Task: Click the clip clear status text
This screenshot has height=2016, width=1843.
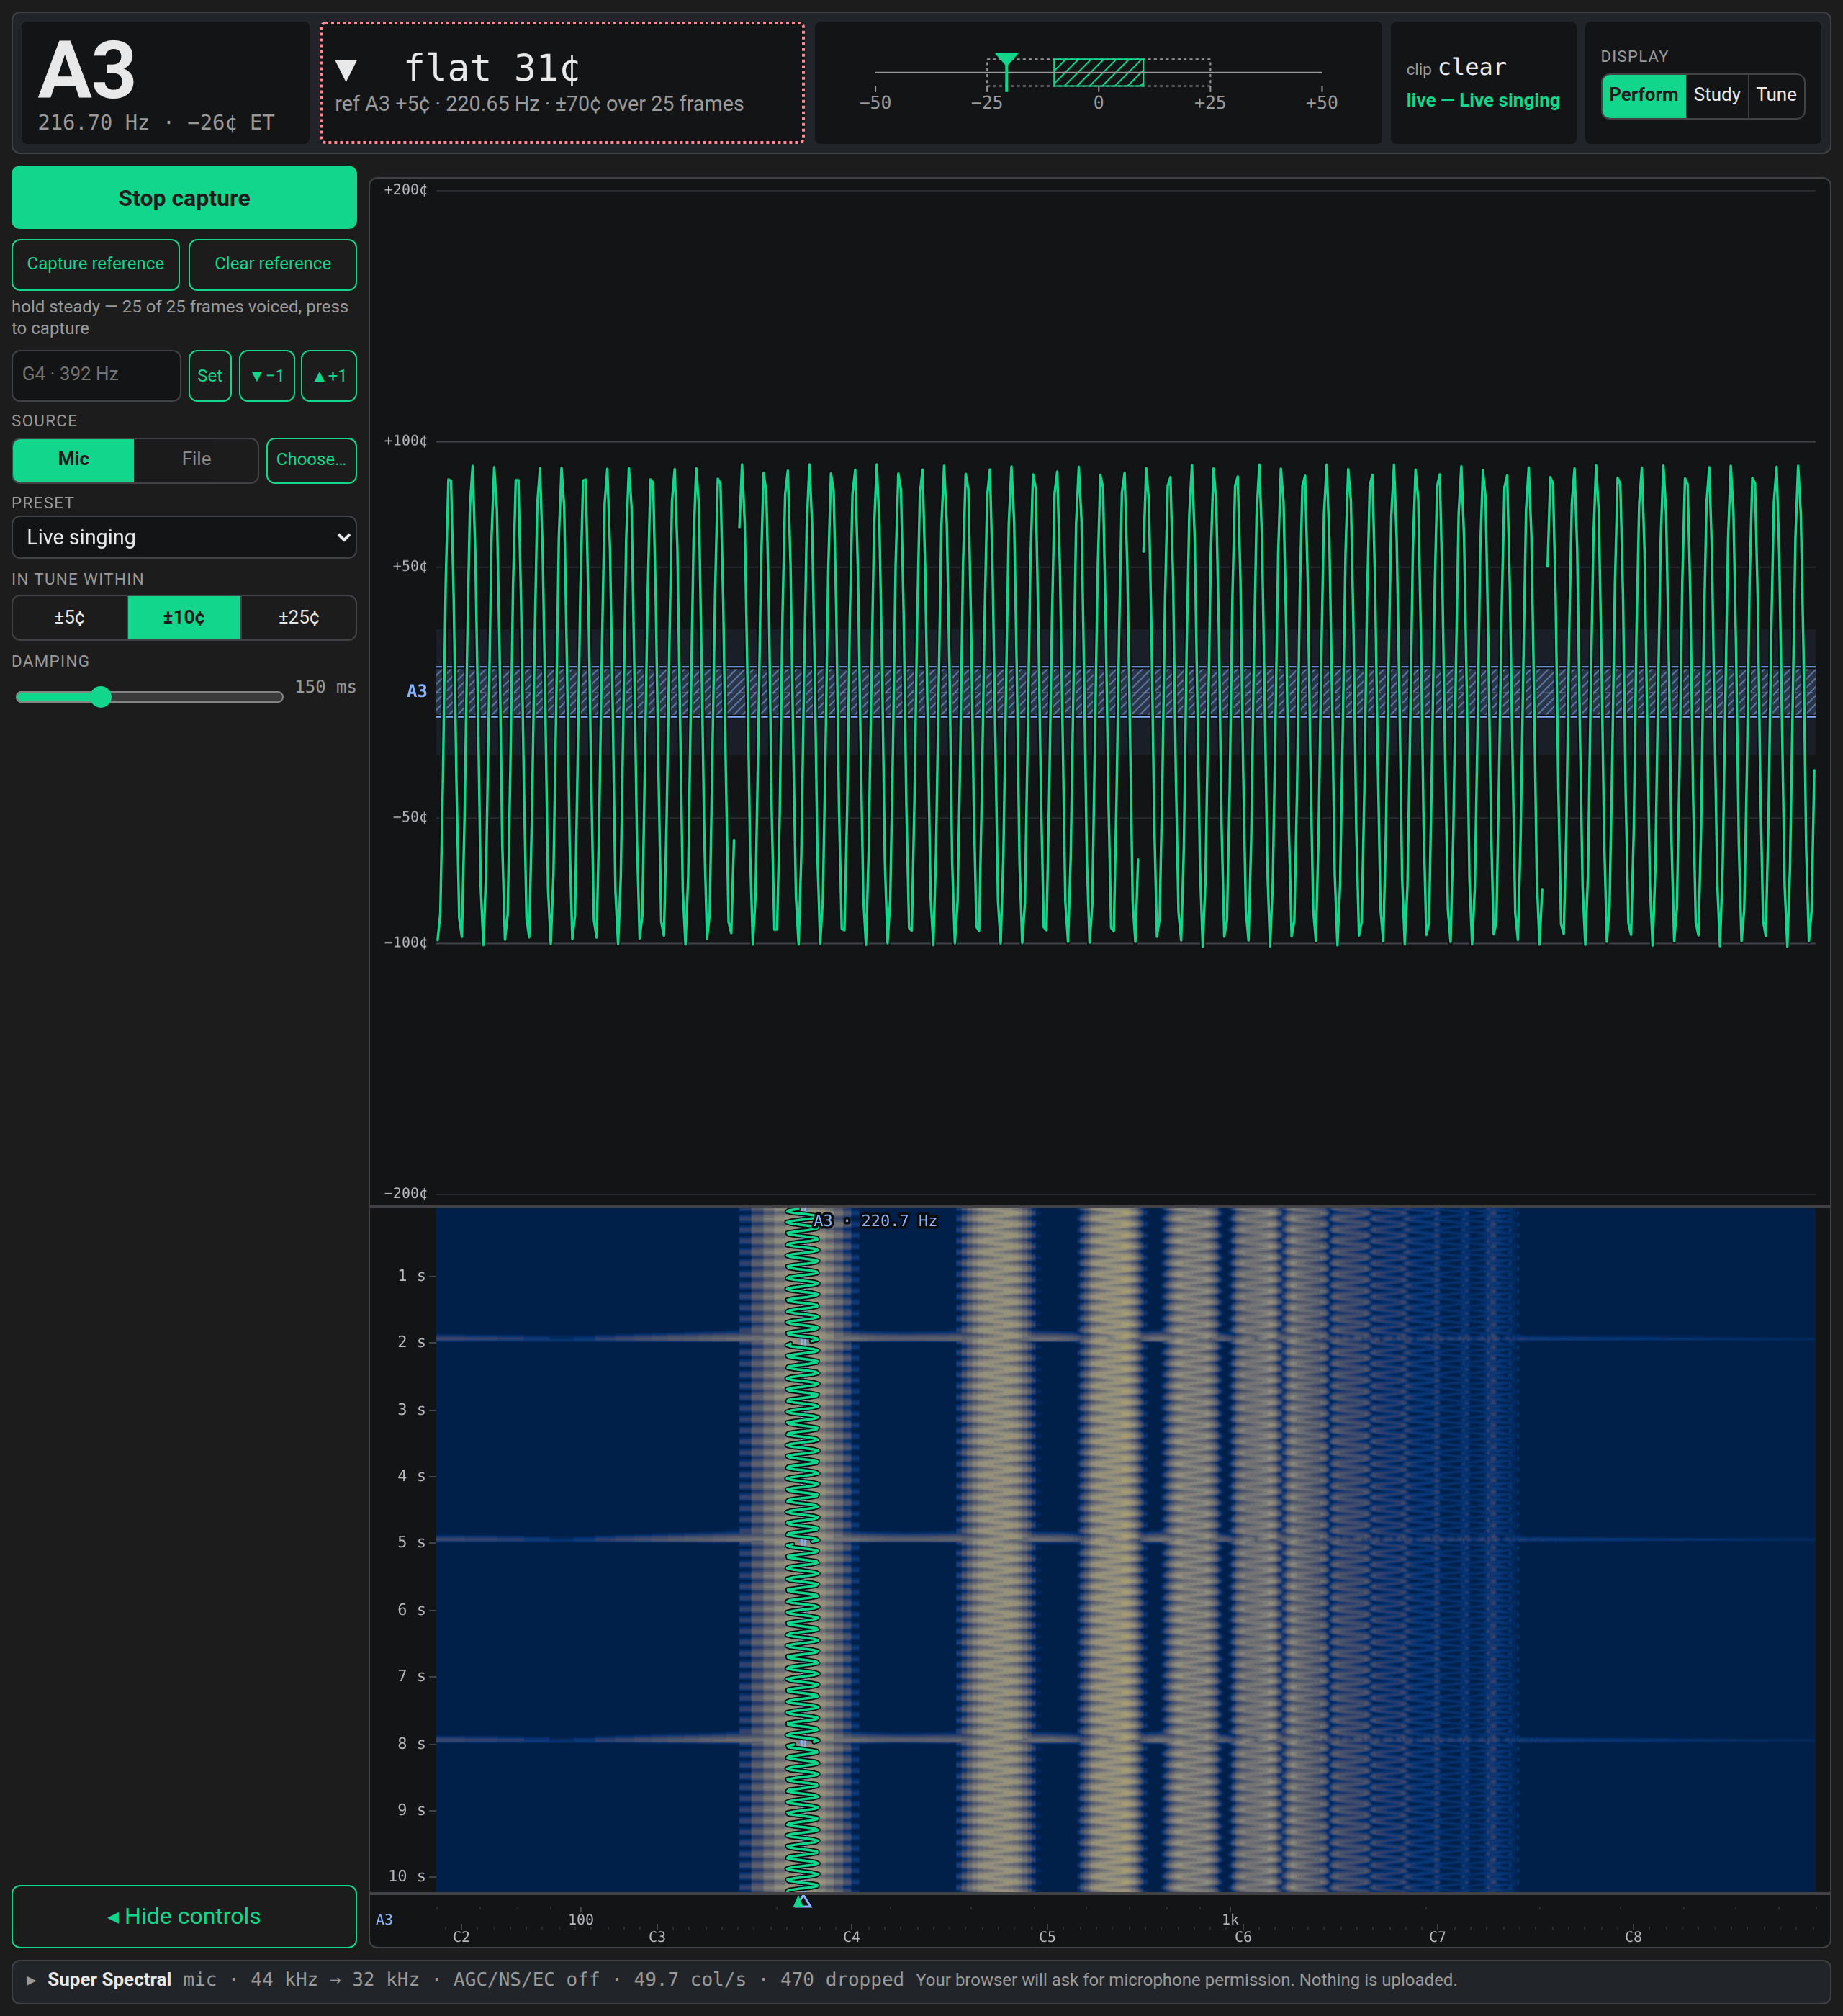Action: (1456, 68)
